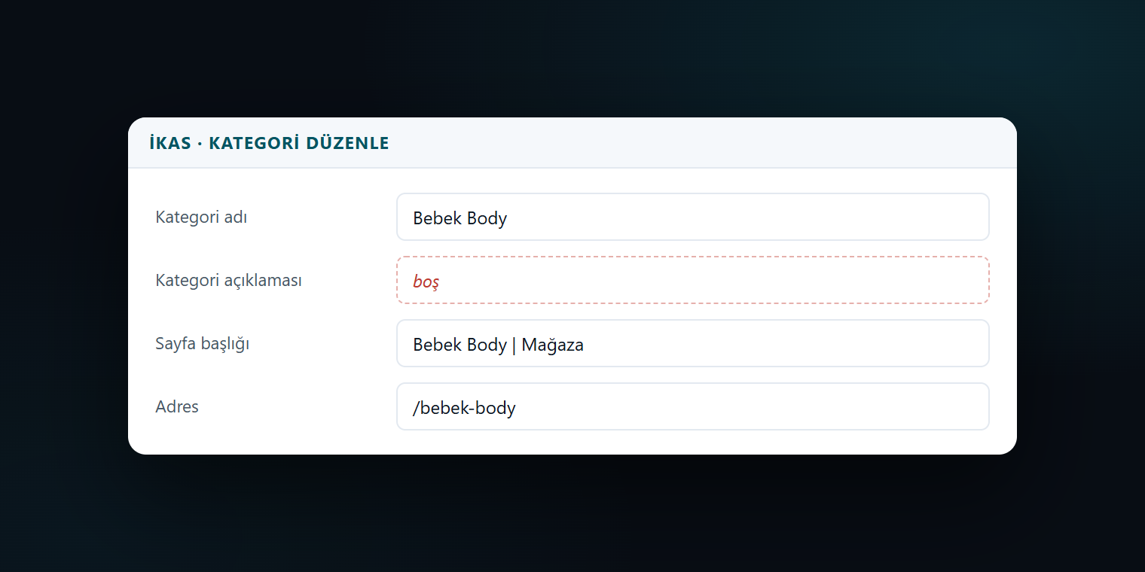The image size is (1145, 572).
Task: Select the Adres field with /bebek-body
Action: pyautogui.click(x=692, y=406)
